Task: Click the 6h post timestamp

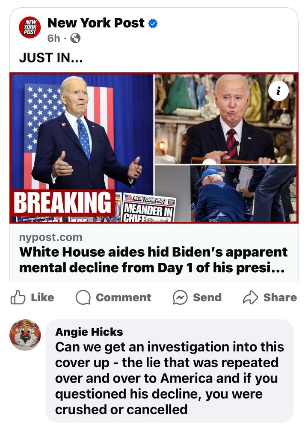Action: pyautogui.click(x=53, y=38)
